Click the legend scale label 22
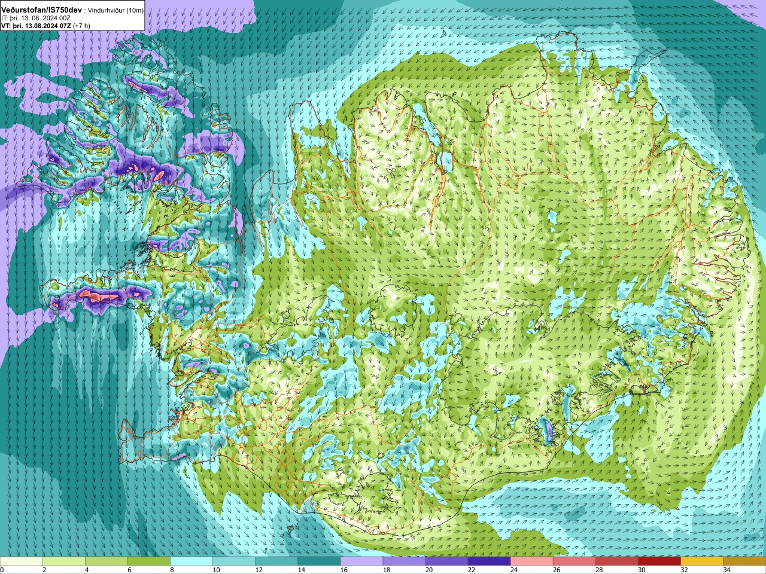 (x=471, y=570)
